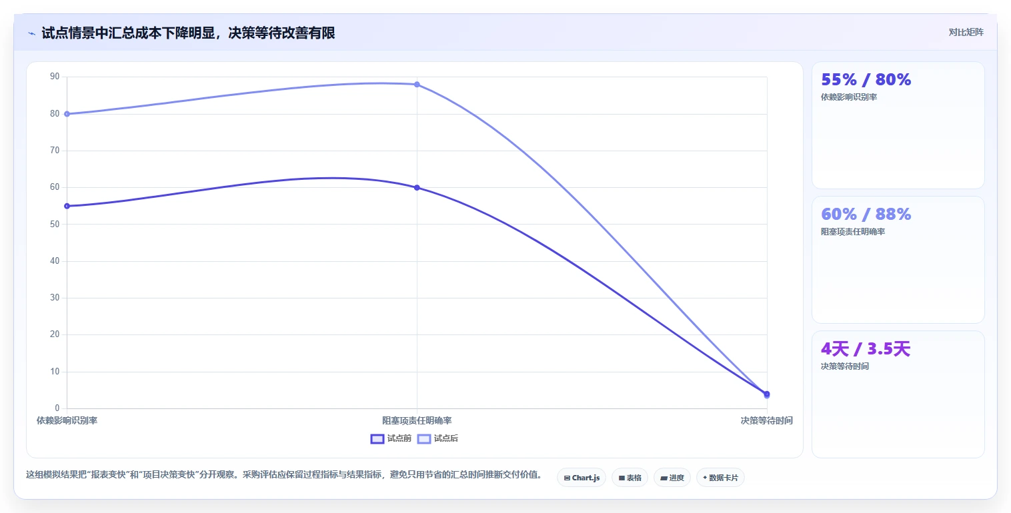
Task: Click the 决策等待时间 card caption
Action: (845, 366)
